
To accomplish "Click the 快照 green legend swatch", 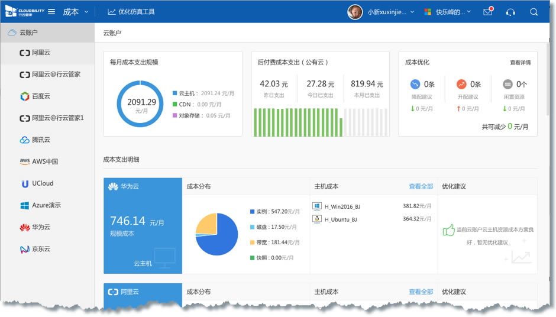I will coord(252,258).
